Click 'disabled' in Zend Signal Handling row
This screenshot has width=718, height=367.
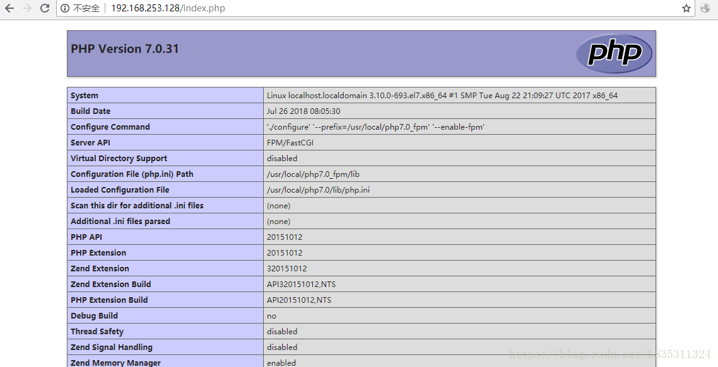tap(282, 347)
